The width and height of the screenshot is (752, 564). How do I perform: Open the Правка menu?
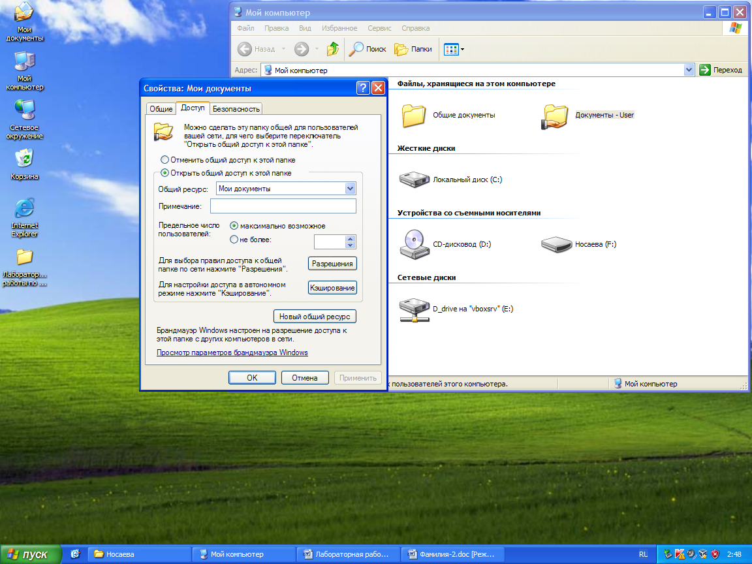pos(276,28)
